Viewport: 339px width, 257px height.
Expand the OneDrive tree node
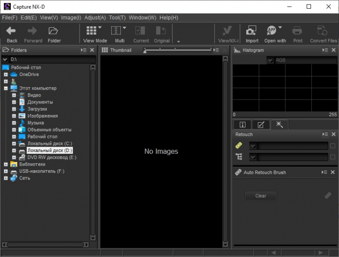(x=6, y=75)
